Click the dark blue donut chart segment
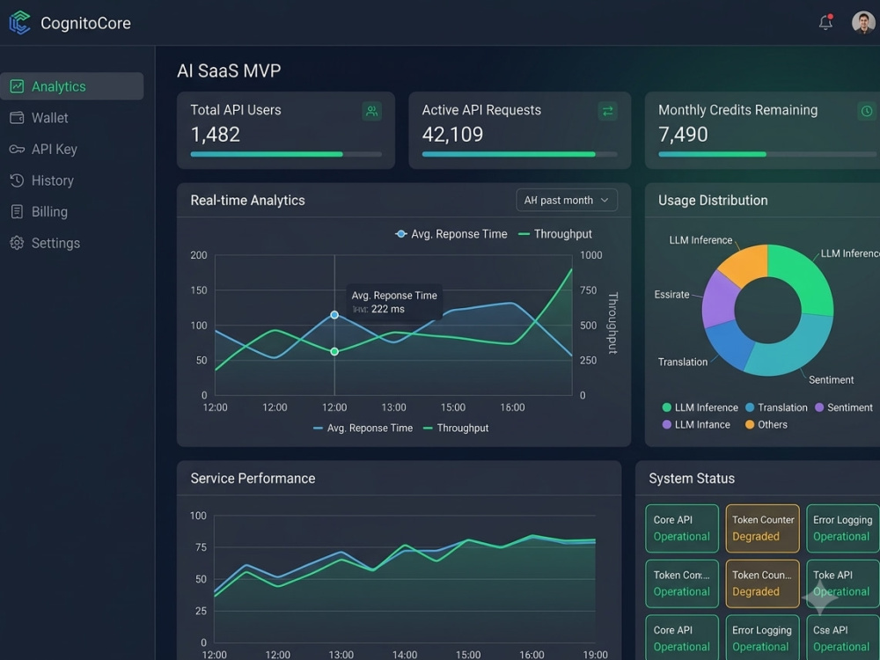The image size is (880, 660). (729, 343)
